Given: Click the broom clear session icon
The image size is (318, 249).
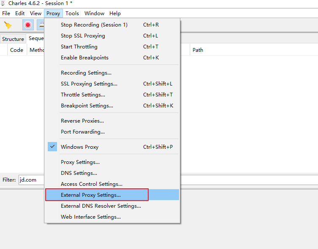Looking at the screenshot, I should tap(8, 25).
